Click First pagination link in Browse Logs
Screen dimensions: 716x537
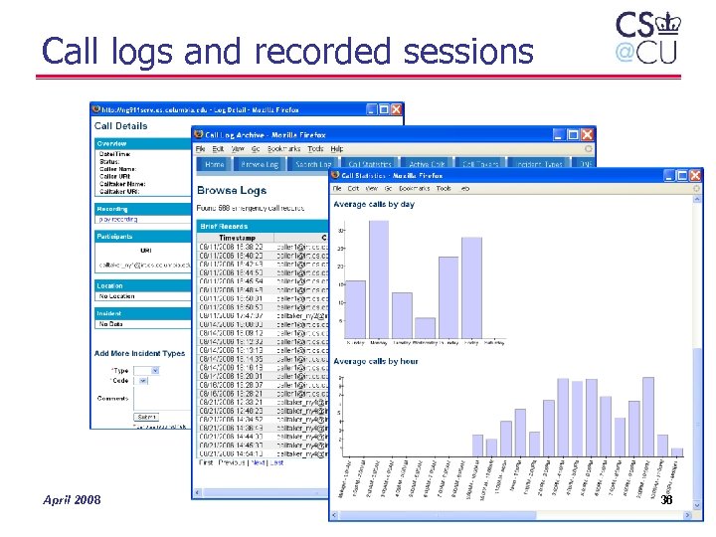point(206,462)
